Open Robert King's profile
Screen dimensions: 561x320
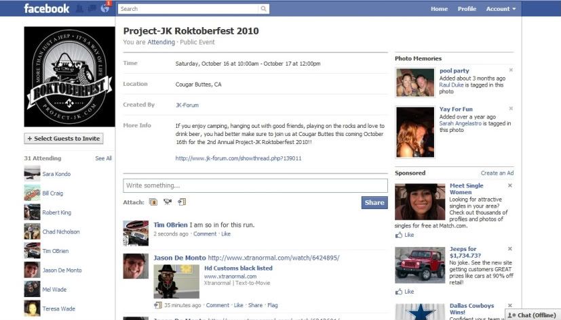(56, 212)
